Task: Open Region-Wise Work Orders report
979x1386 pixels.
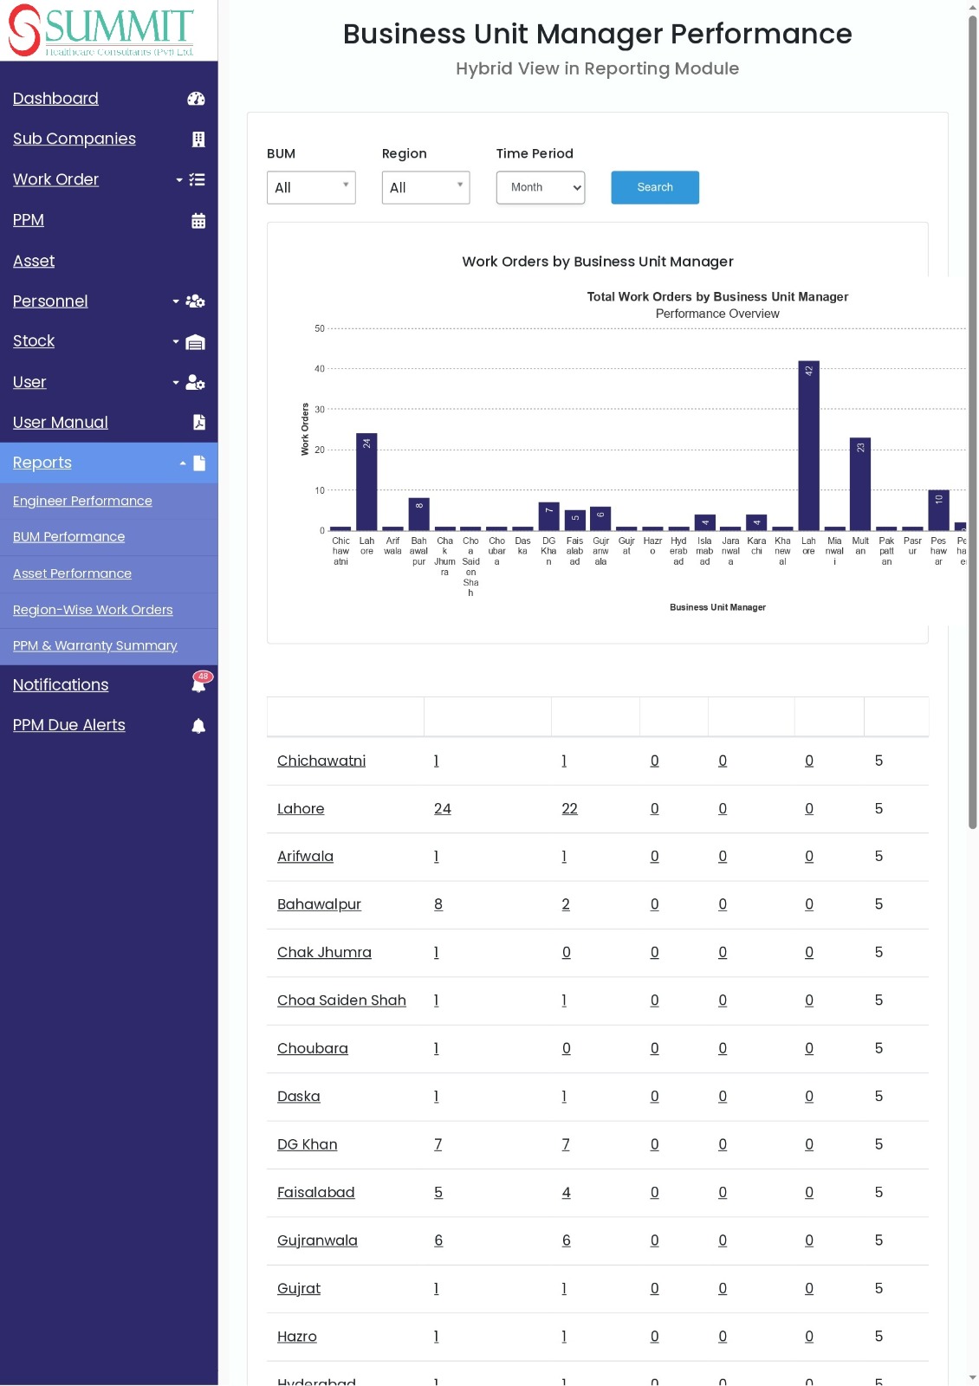Action: [93, 610]
